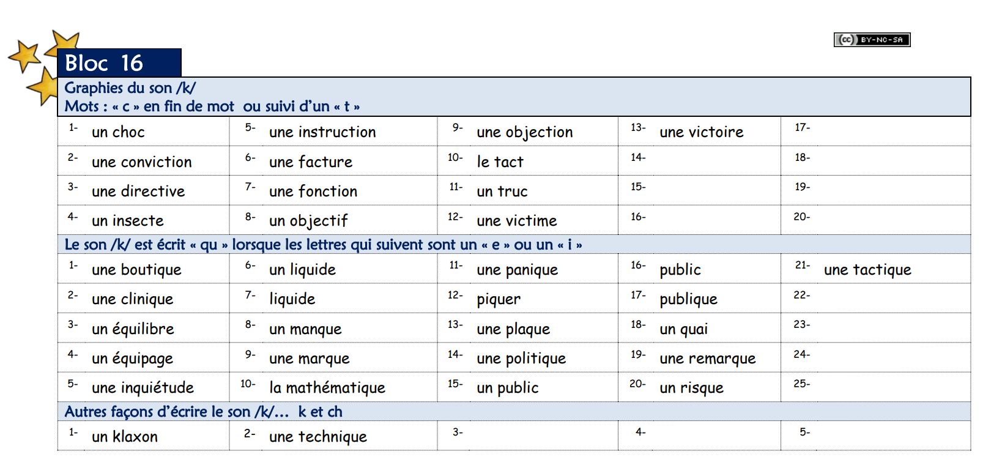The image size is (991, 457).
Task: Select the heading "Graphies du son /k/"
Action: pyautogui.click(x=130, y=88)
